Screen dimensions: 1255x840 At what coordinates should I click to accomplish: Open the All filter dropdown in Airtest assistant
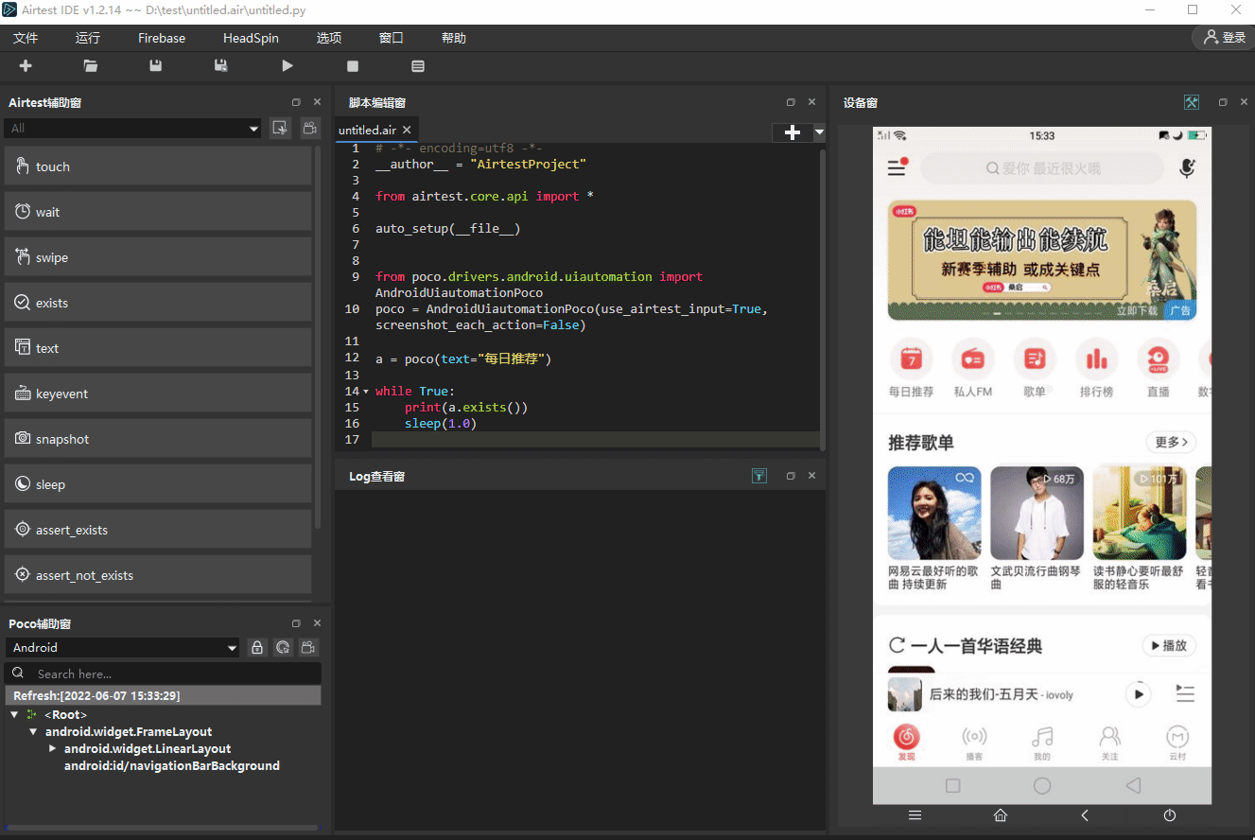tap(132, 129)
